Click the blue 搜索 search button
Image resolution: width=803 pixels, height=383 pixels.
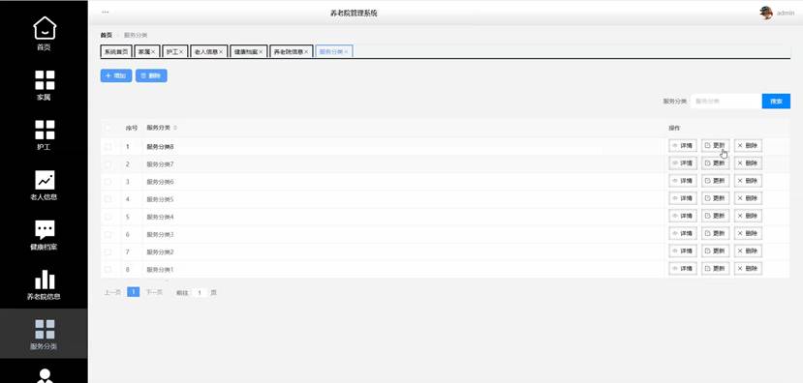(776, 102)
